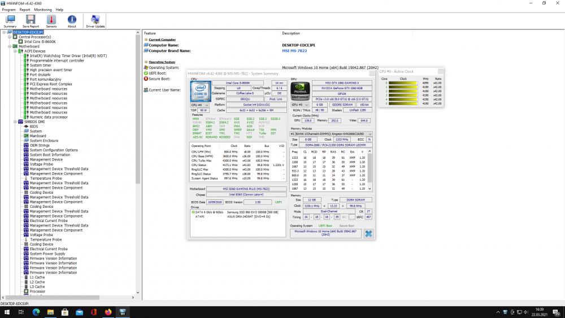Viewport: 565px width, 318px height.
Task: Open the GPU #0 selector dropdown
Action: [x=299, y=104]
